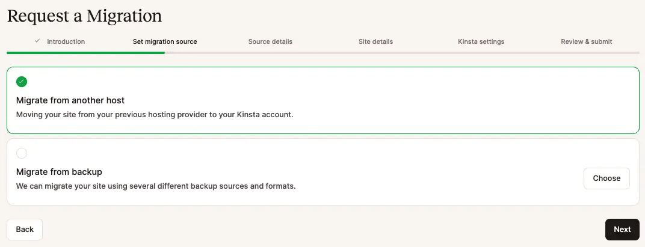Screen dimensions: 645x247
Task: Click the text about backup sources and formats
Action: coord(156,186)
